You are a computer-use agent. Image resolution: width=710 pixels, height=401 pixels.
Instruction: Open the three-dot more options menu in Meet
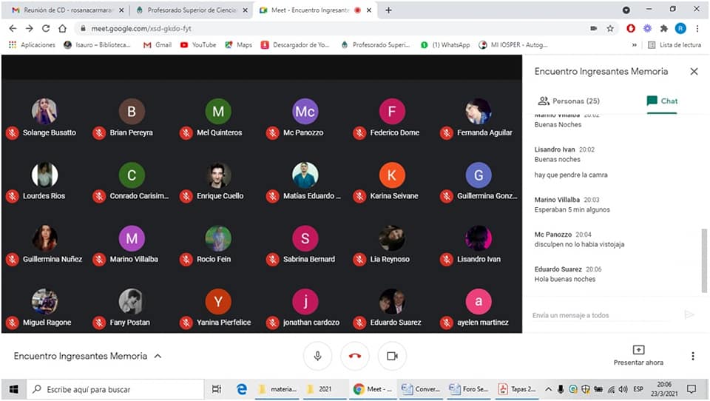pos(692,356)
